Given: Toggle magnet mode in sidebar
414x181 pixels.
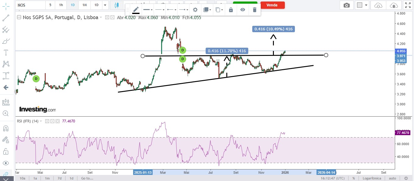Looking at the screenshot, I should point(5,128).
